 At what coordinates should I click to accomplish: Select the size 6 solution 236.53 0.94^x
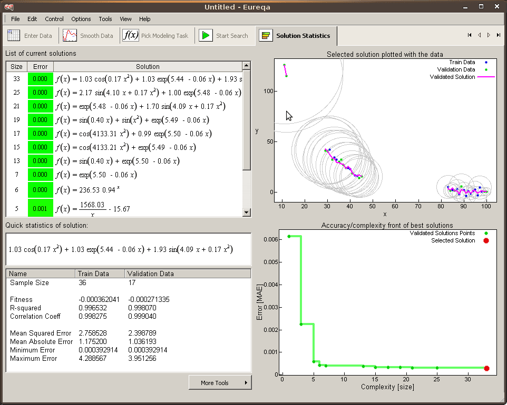click(124, 190)
